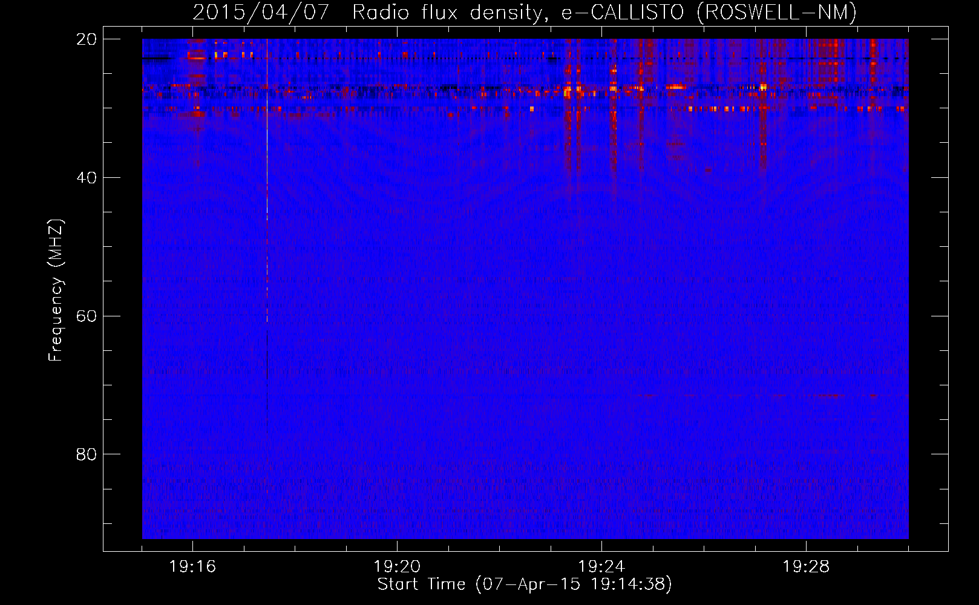The image size is (979, 605).
Task: Click the 80 frequency tick label
Action: pyautogui.click(x=86, y=454)
